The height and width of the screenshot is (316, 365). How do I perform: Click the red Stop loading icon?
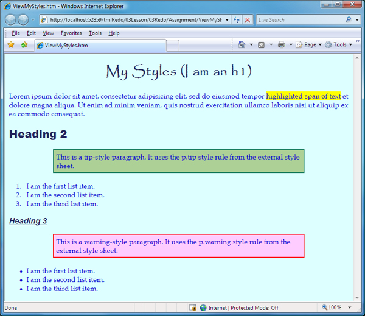coord(248,20)
